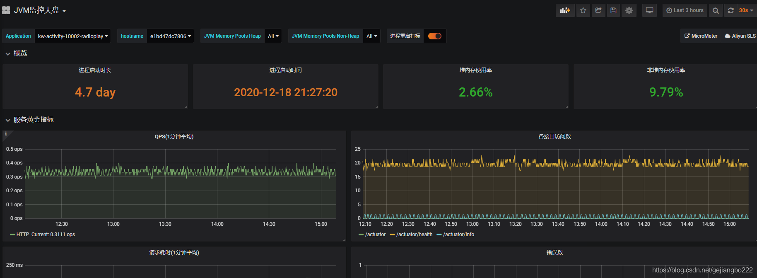Toggle the /actuator/health series in legend
Screen dimensions: 757x278
(x=411, y=234)
